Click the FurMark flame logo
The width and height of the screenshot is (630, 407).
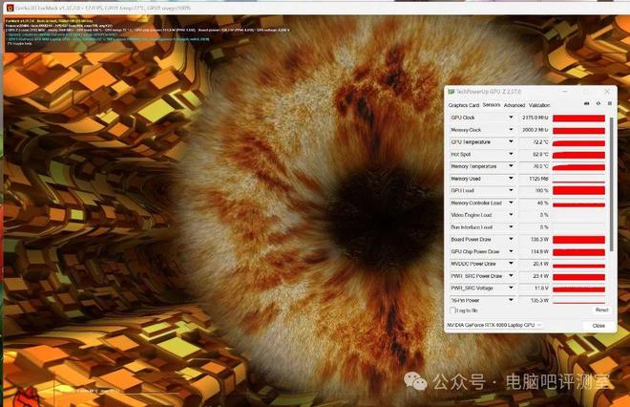click(x=26, y=396)
